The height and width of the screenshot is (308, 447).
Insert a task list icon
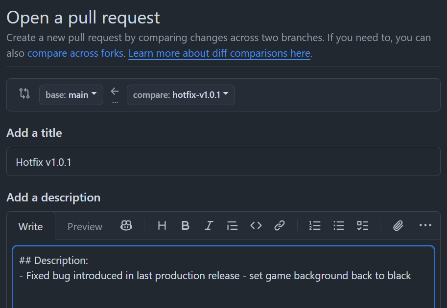point(363,226)
